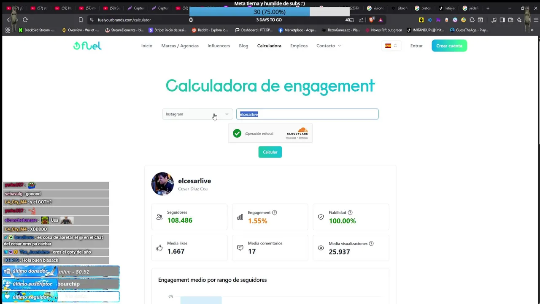Go back with the browser back arrow
The image size is (540, 304).
[8, 20]
